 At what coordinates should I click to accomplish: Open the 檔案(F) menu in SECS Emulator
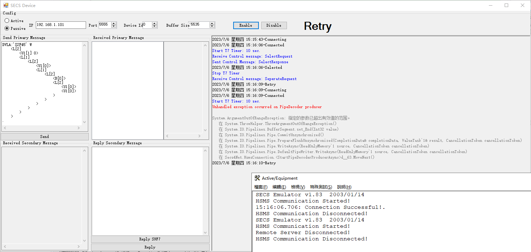point(261,187)
